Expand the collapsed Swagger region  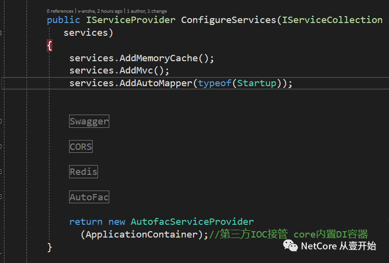[89, 121]
